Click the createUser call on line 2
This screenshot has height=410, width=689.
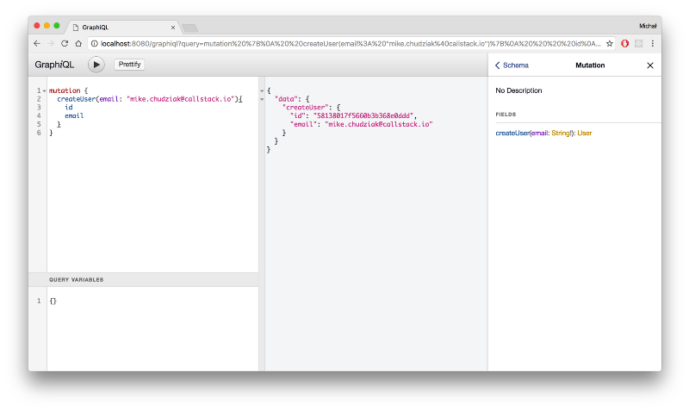(x=77, y=99)
